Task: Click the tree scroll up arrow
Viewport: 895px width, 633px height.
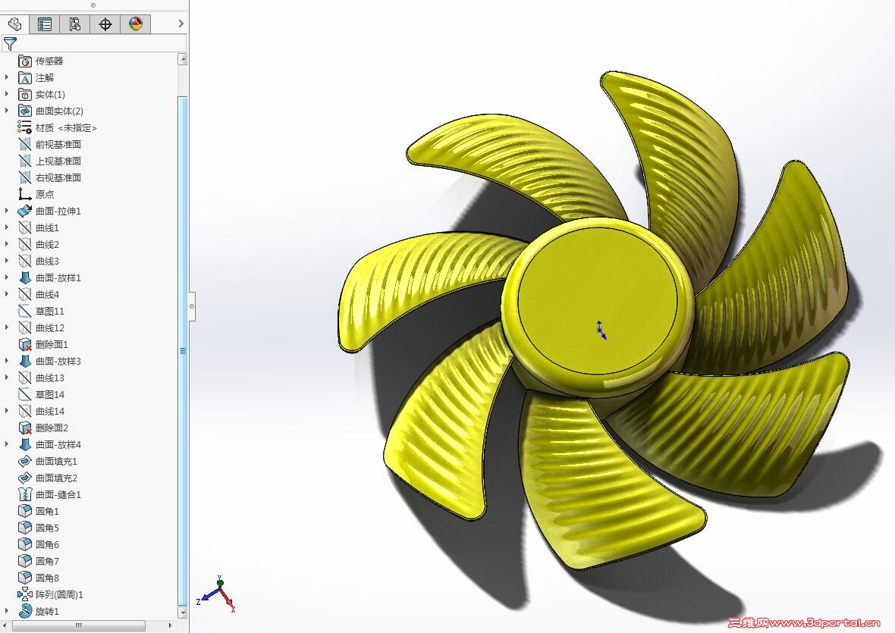Action: click(x=183, y=58)
